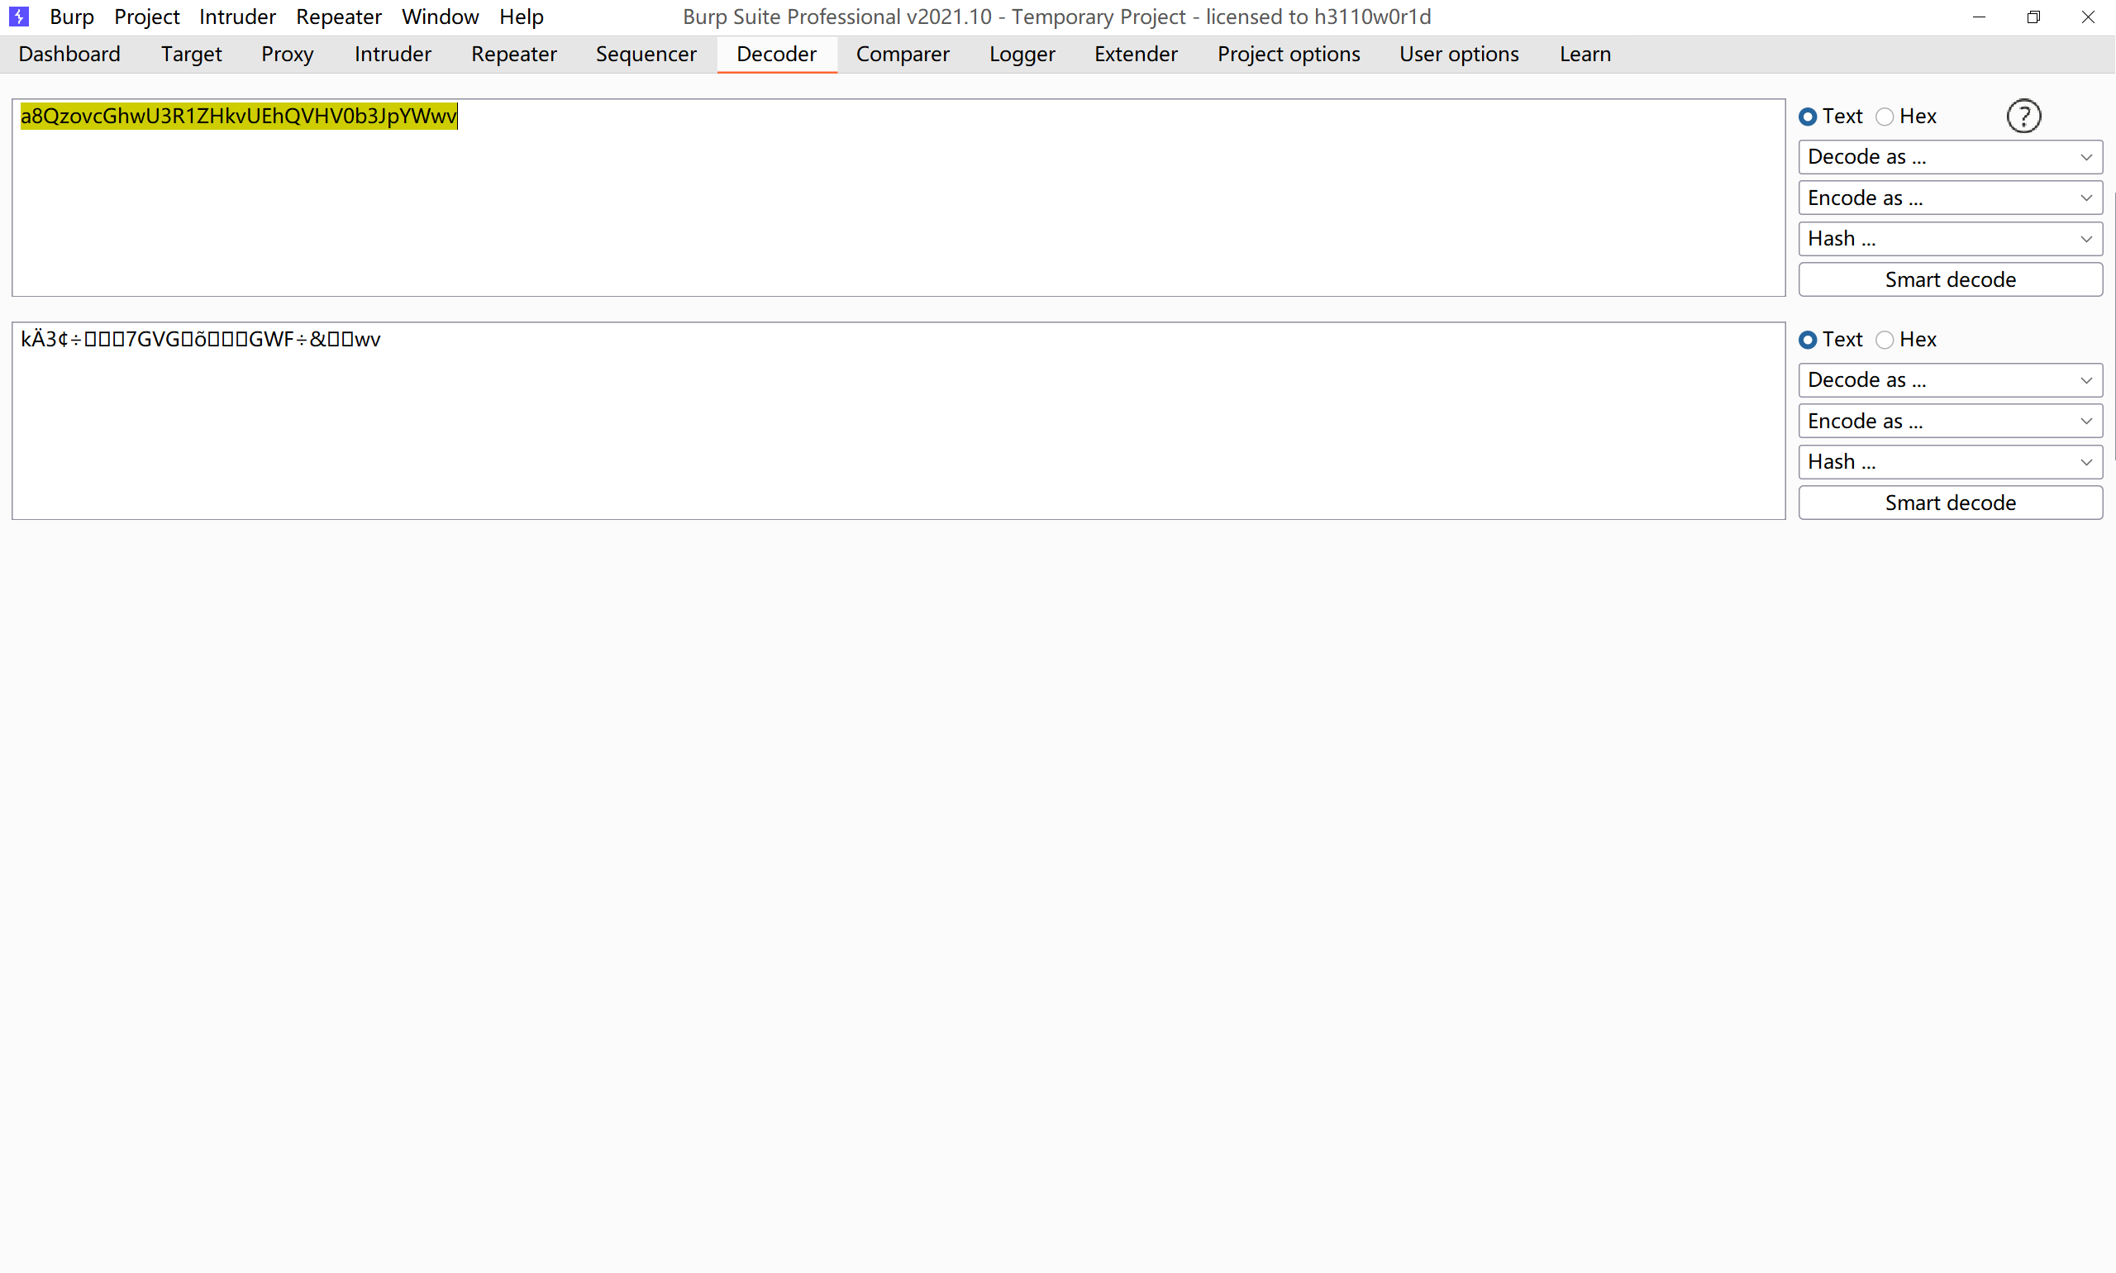Viewport: 2116px width, 1273px height.
Task: Close the Burp Suite window
Action: (2088, 17)
